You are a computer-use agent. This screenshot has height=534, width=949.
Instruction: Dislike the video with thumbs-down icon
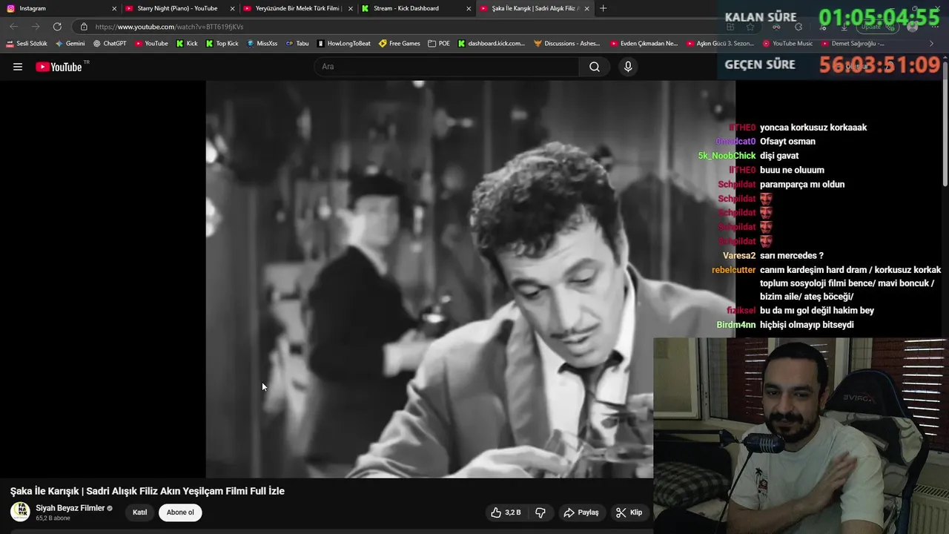point(540,512)
